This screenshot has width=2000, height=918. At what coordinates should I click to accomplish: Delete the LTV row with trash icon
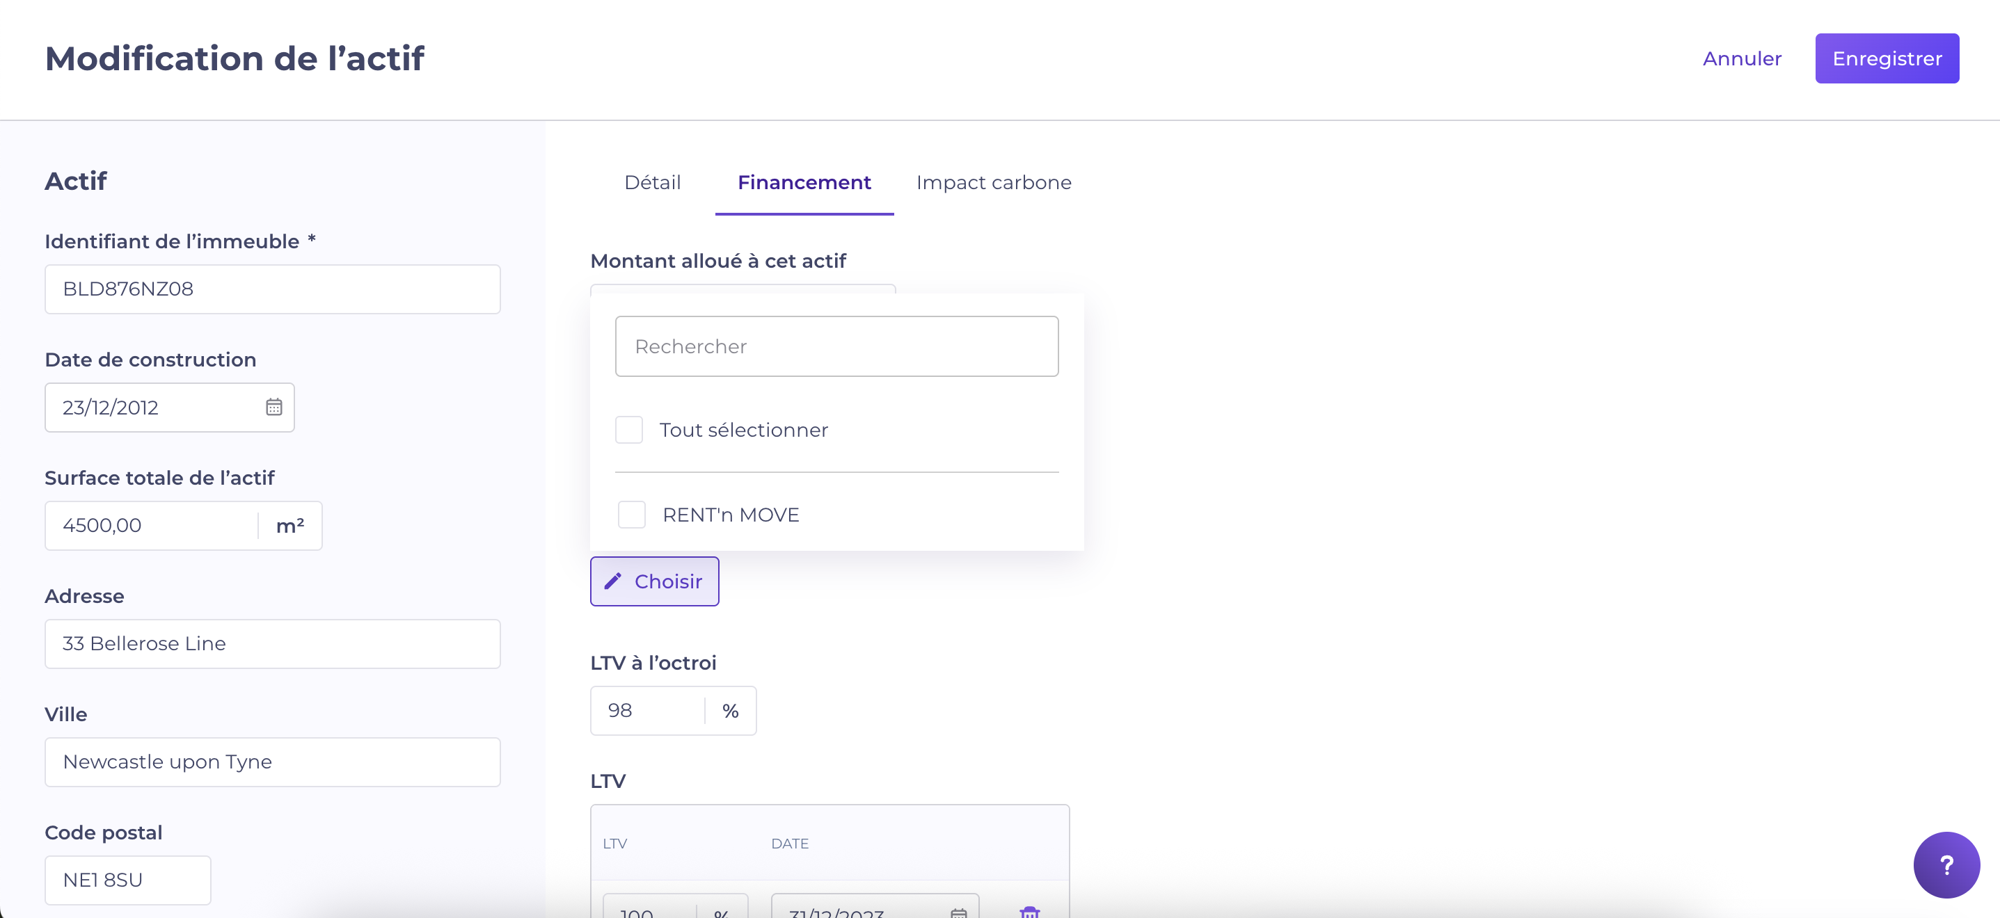tap(1029, 912)
